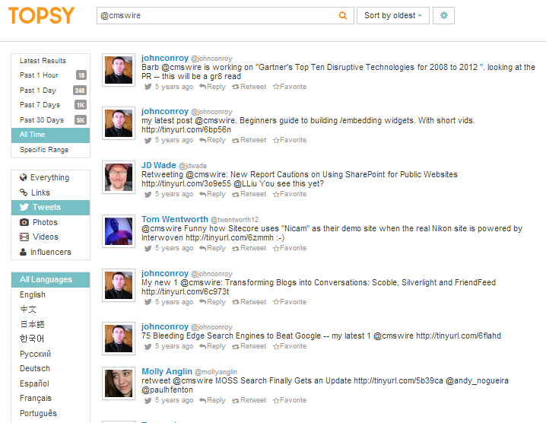Select the Videos filter with film icon
This screenshot has height=423, width=546.
45,237
